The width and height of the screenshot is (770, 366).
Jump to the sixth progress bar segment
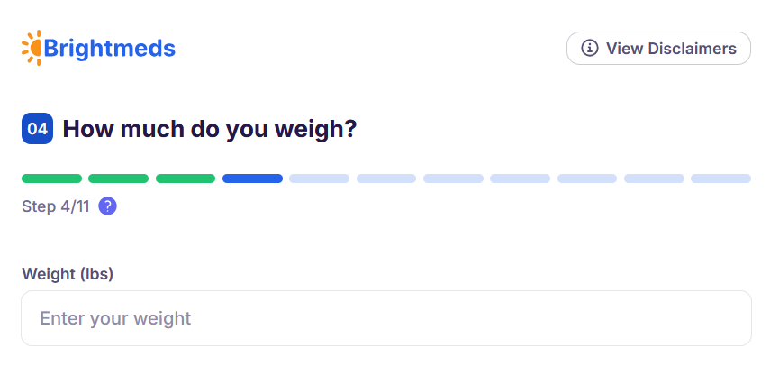coord(386,178)
